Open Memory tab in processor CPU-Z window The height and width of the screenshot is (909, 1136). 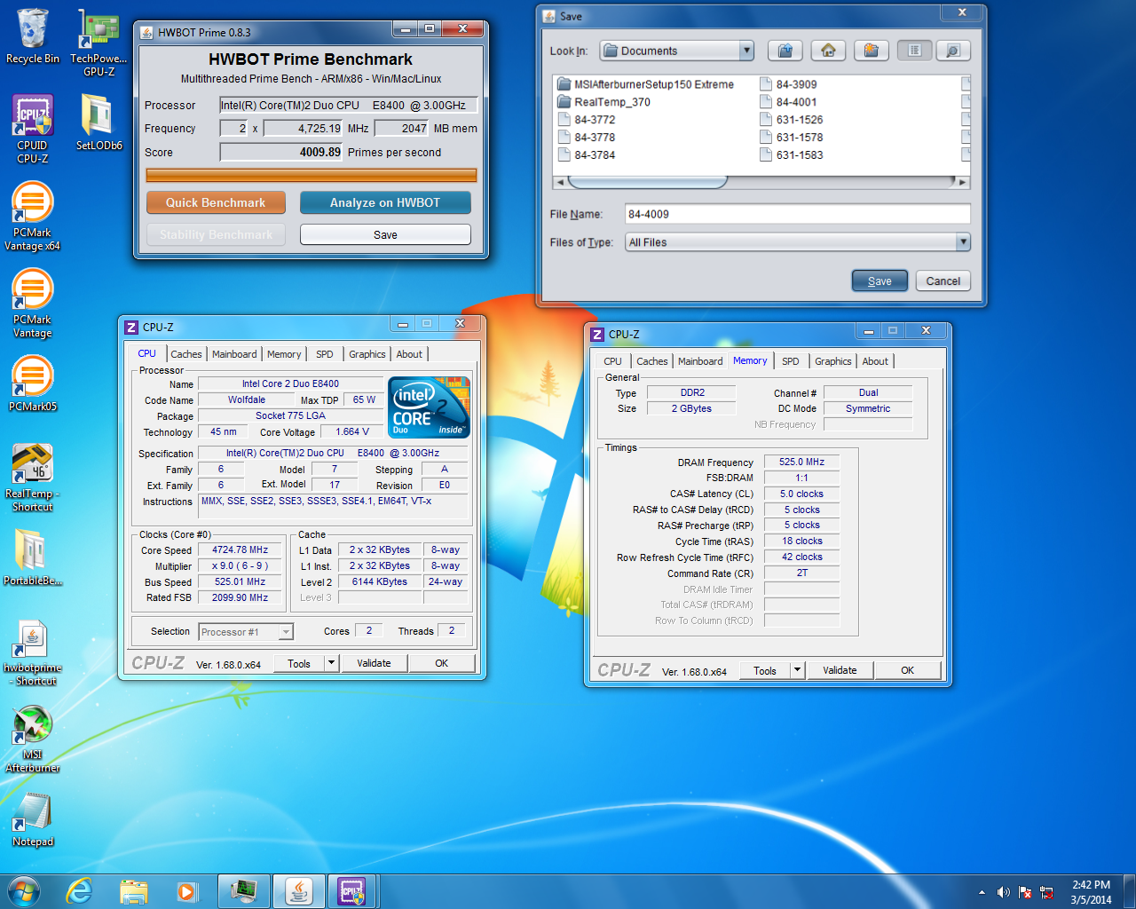pyautogui.click(x=284, y=354)
